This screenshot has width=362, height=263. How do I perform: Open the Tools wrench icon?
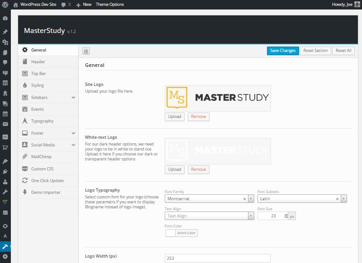(x=5, y=192)
